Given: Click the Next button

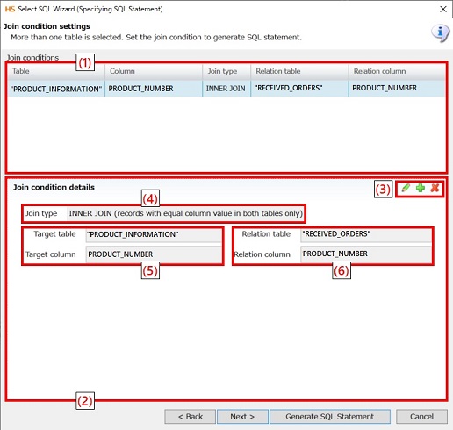Looking at the screenshot, I should [x=242, y=416].
